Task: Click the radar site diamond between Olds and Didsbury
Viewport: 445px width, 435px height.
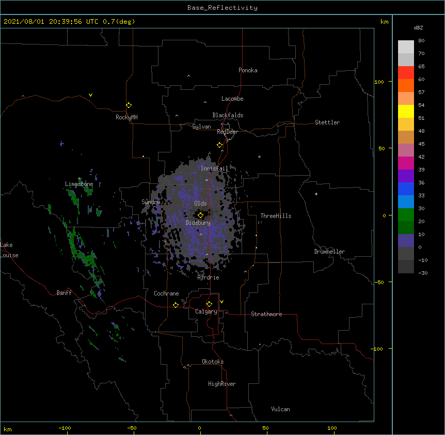Action: [x=200, y=215]
